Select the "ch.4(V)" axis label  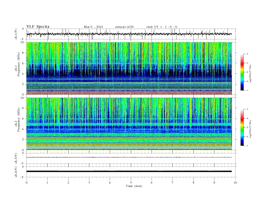point(16,172)
